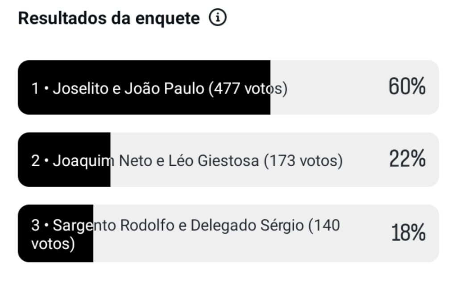The image size is (457, 292).
Task: Click the 18% result label
Action: pyautogui.click(x=408, y=232)
